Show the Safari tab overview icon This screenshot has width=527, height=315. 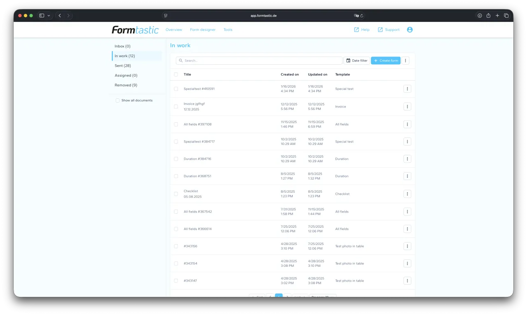pyautogui.click(x=506, y=16)
